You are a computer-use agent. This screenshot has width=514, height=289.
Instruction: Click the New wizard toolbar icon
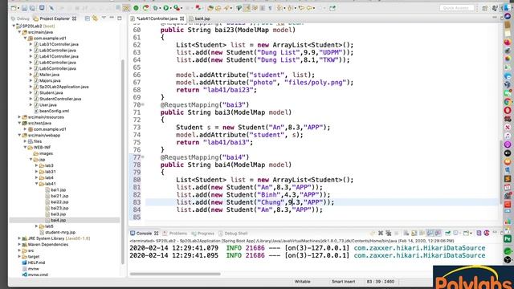tap(13, 8)
